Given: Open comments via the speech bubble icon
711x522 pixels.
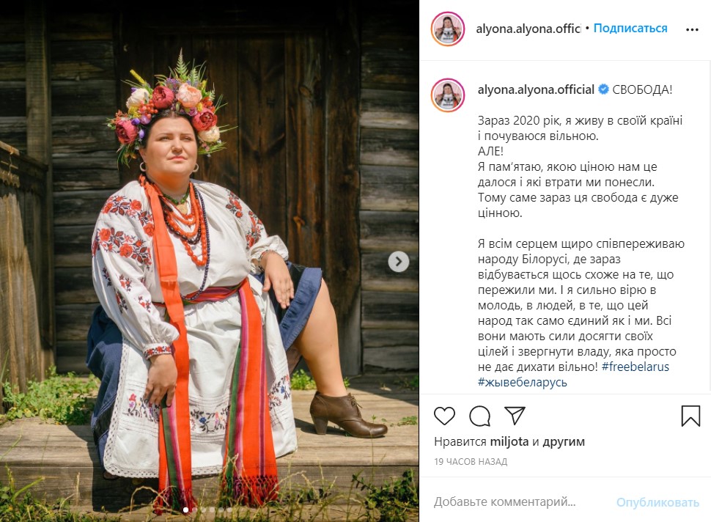Looking at the screenshot, I should click(x=480, y=416).
